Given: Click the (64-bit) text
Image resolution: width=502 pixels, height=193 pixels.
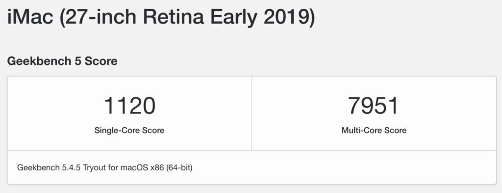Looking at the screenshot, I should [x=179, y=167].
